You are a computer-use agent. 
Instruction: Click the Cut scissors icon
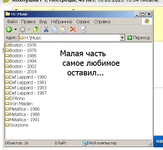[46, 29]
